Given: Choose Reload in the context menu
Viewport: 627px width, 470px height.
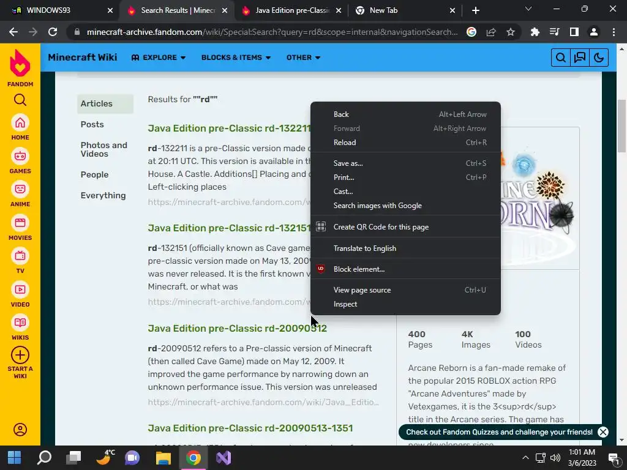Looking at the screenshot, I should pos(405,142).
